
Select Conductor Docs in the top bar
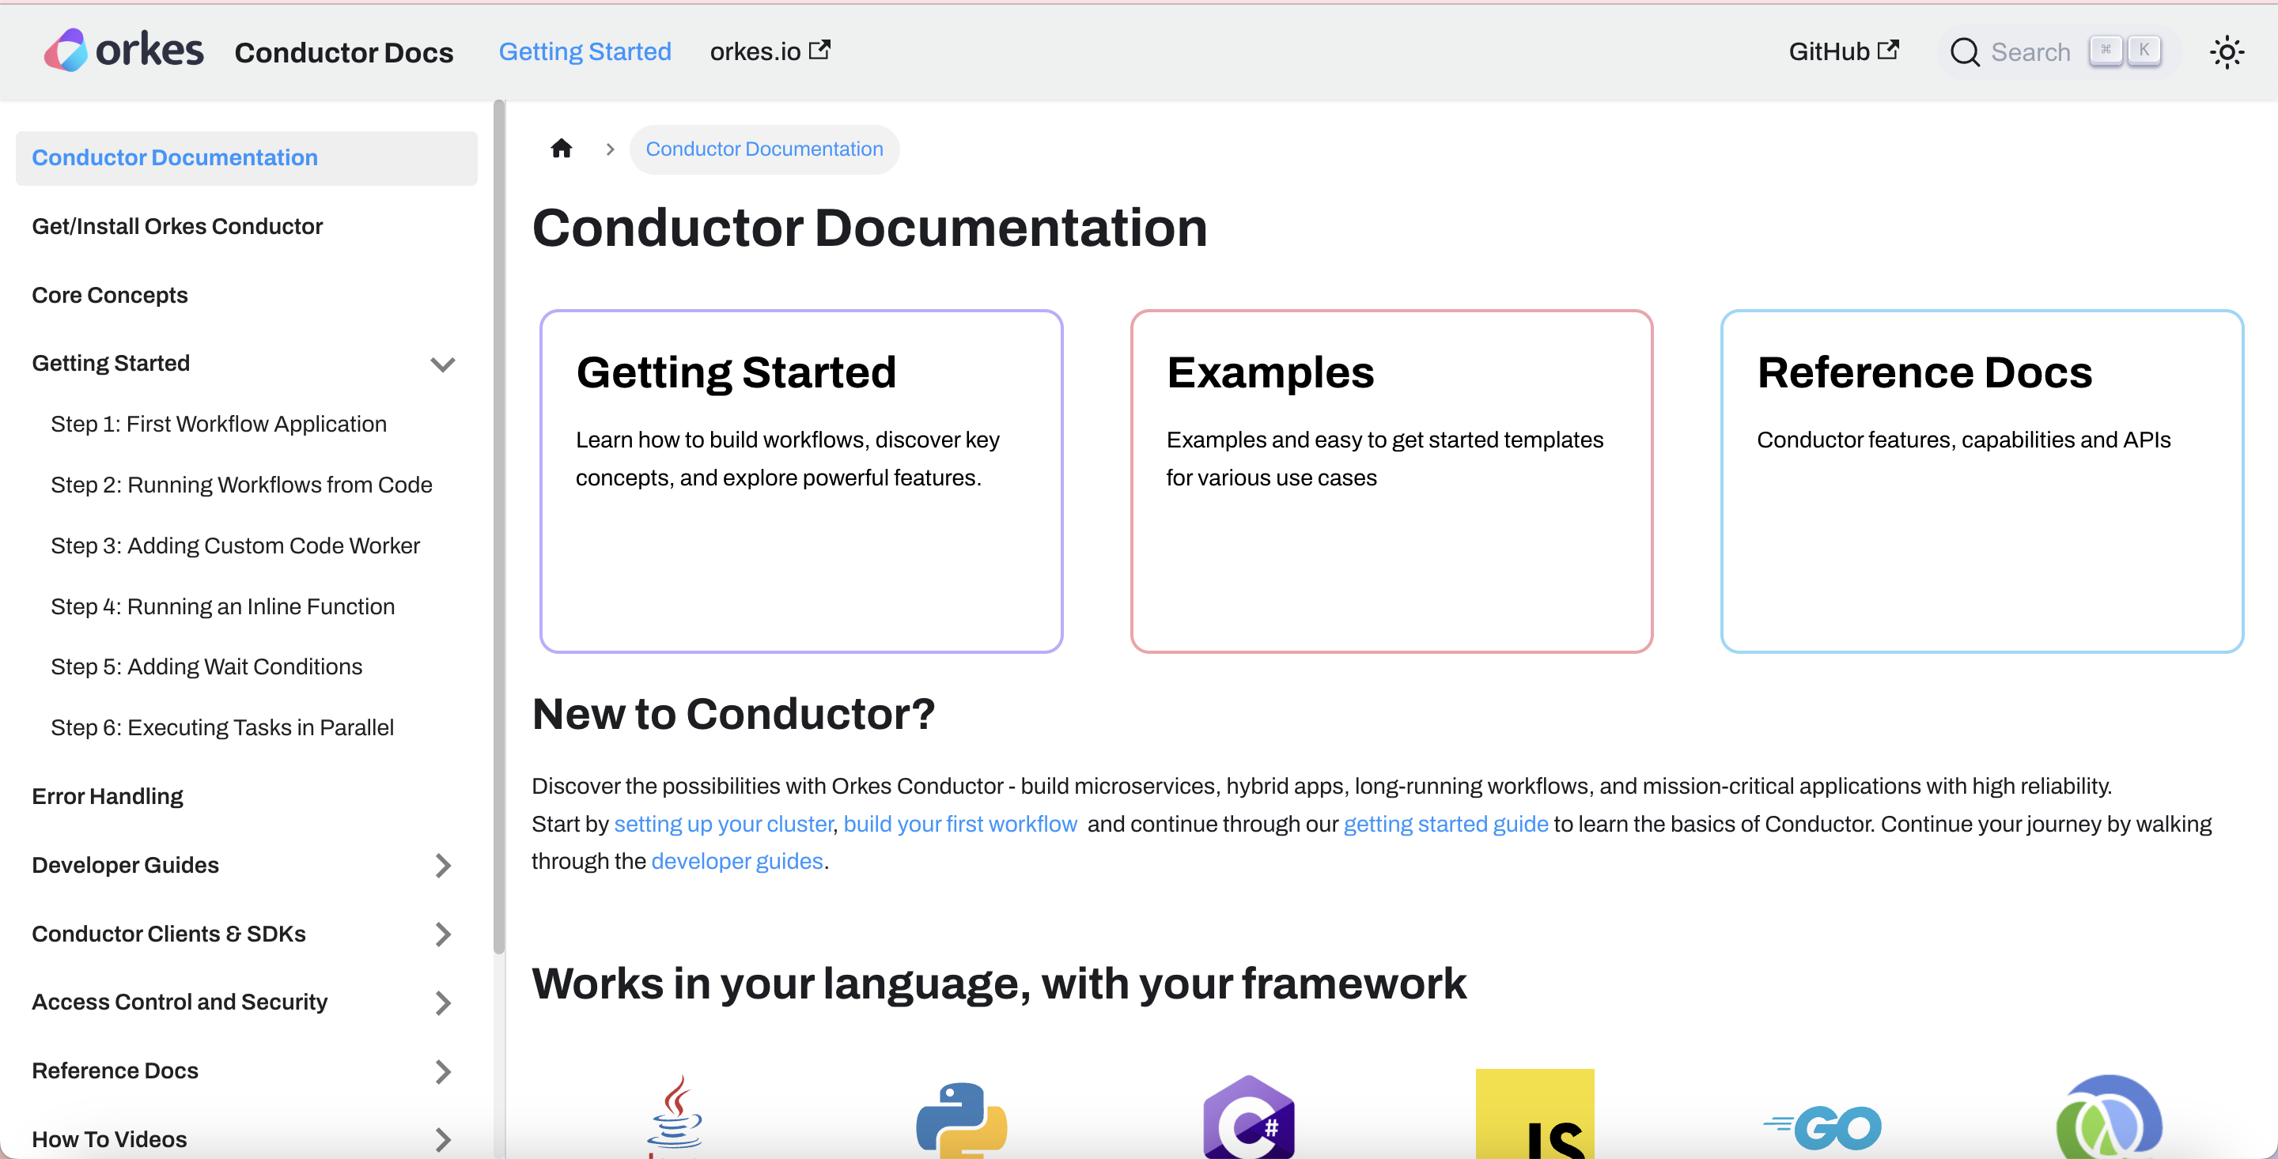[344, 51]
